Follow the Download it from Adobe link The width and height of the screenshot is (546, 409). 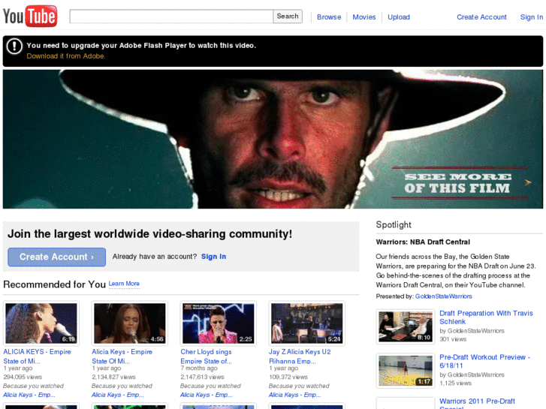pos(66,56)
